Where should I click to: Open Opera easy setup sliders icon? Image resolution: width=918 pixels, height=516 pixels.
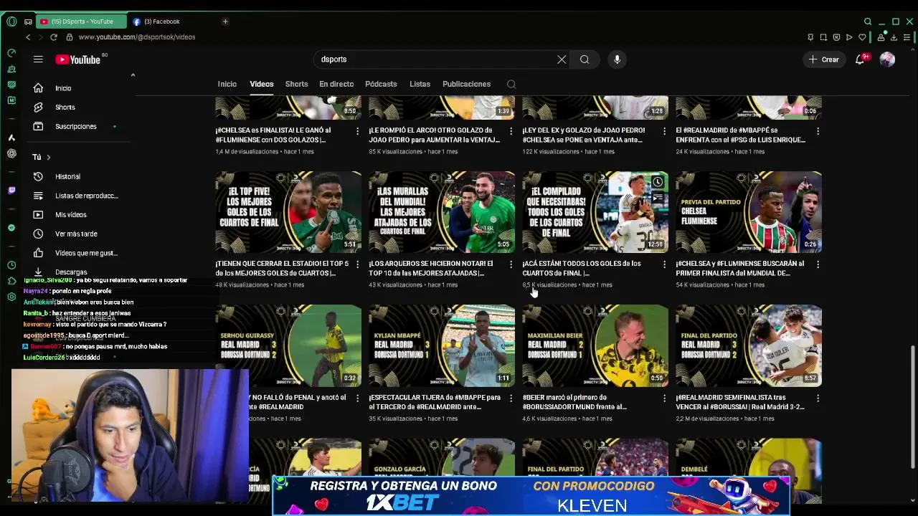(x=907, y=37)
